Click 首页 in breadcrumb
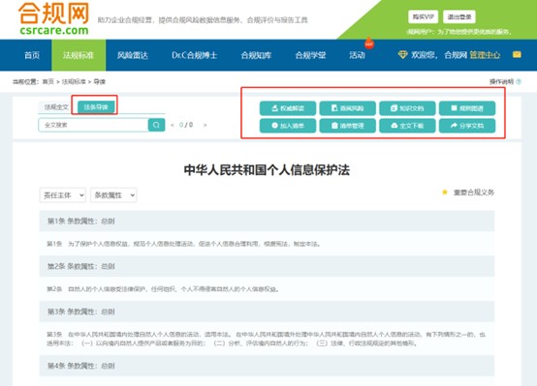Image resolution: width=537 pixels, height=386 pixels. point(47,81)
